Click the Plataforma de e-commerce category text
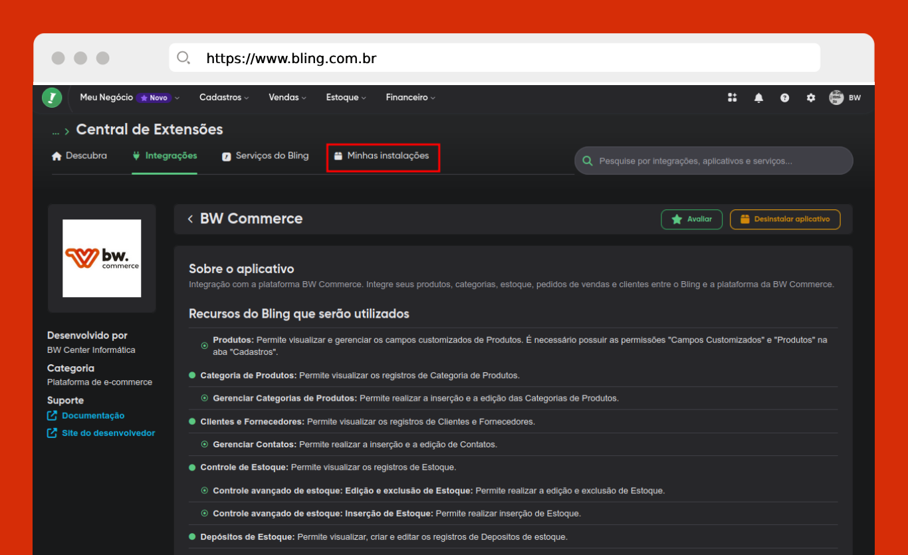This screenshot has height=555, width=908. 100,382
